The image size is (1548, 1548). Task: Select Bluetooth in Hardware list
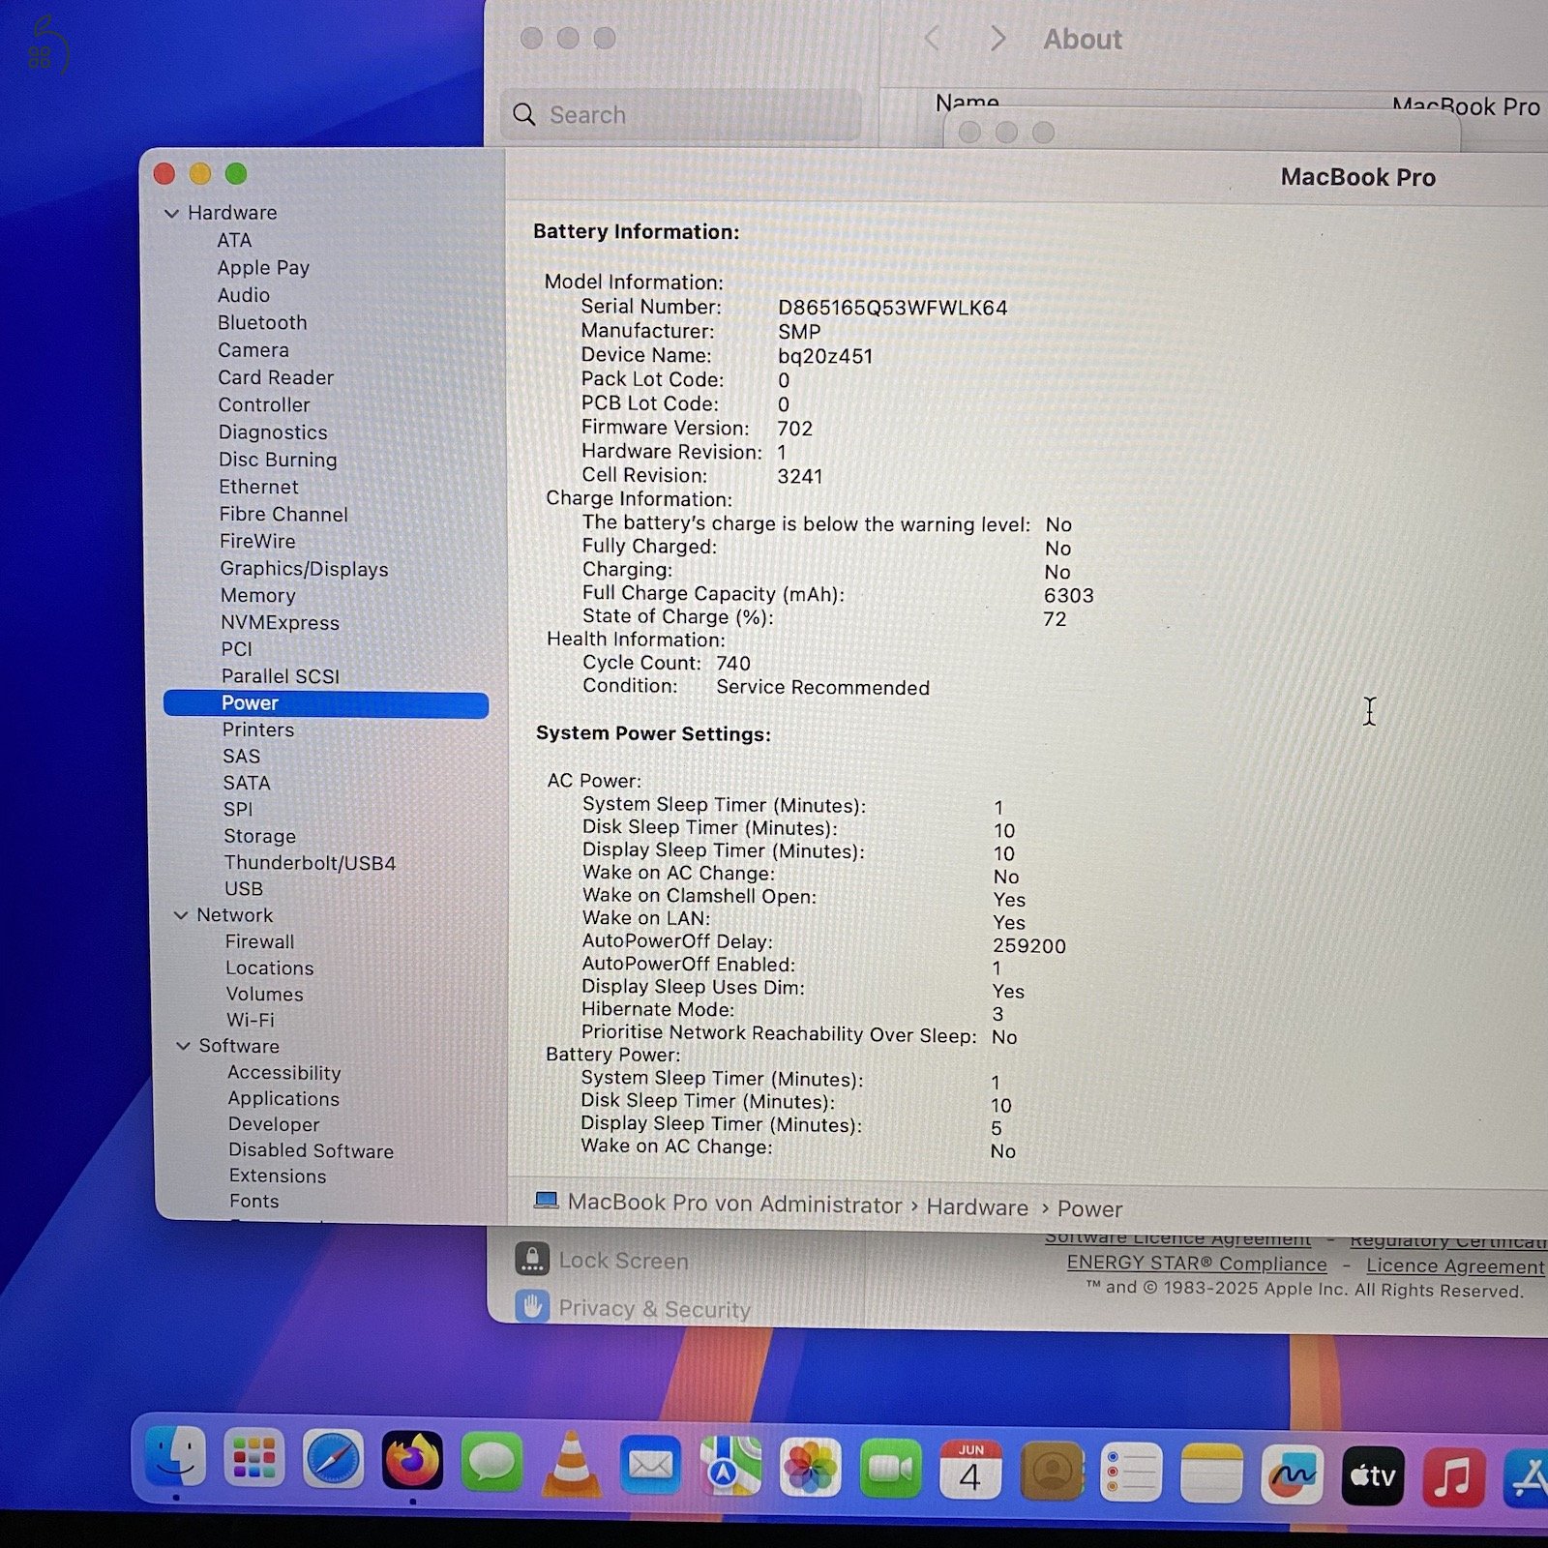pyautogui.click(x=262, y=322)
